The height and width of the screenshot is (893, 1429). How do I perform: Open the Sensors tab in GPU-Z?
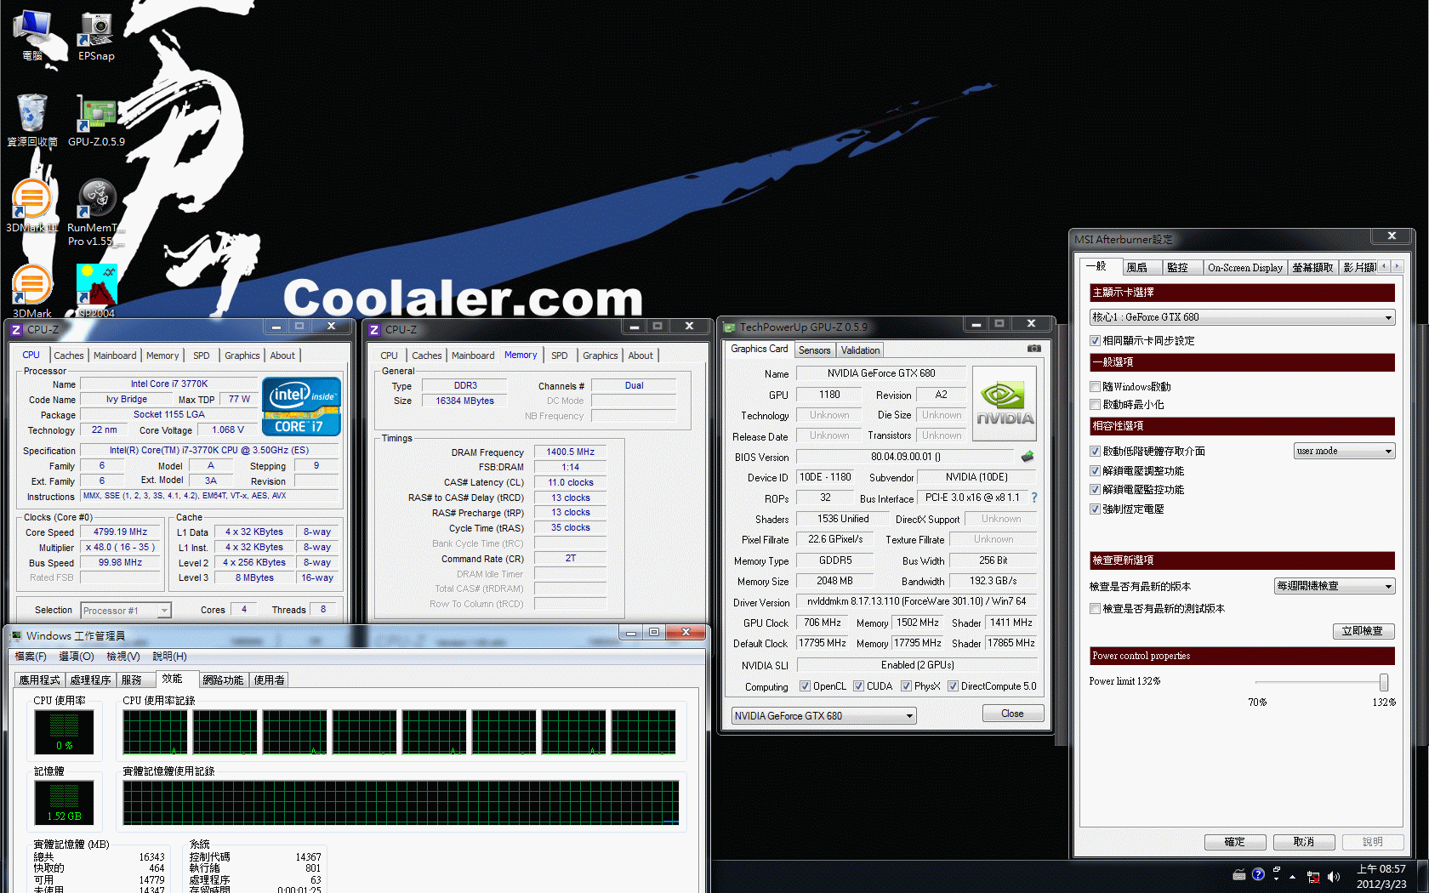click(x=814, y=350)
